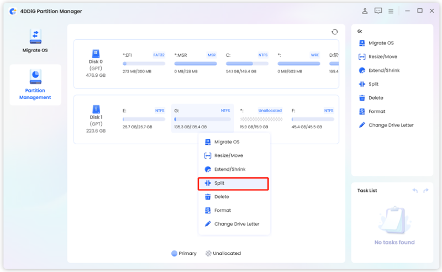Open the hamburger menu icon
442x272 pixels.
pos(391,11)
